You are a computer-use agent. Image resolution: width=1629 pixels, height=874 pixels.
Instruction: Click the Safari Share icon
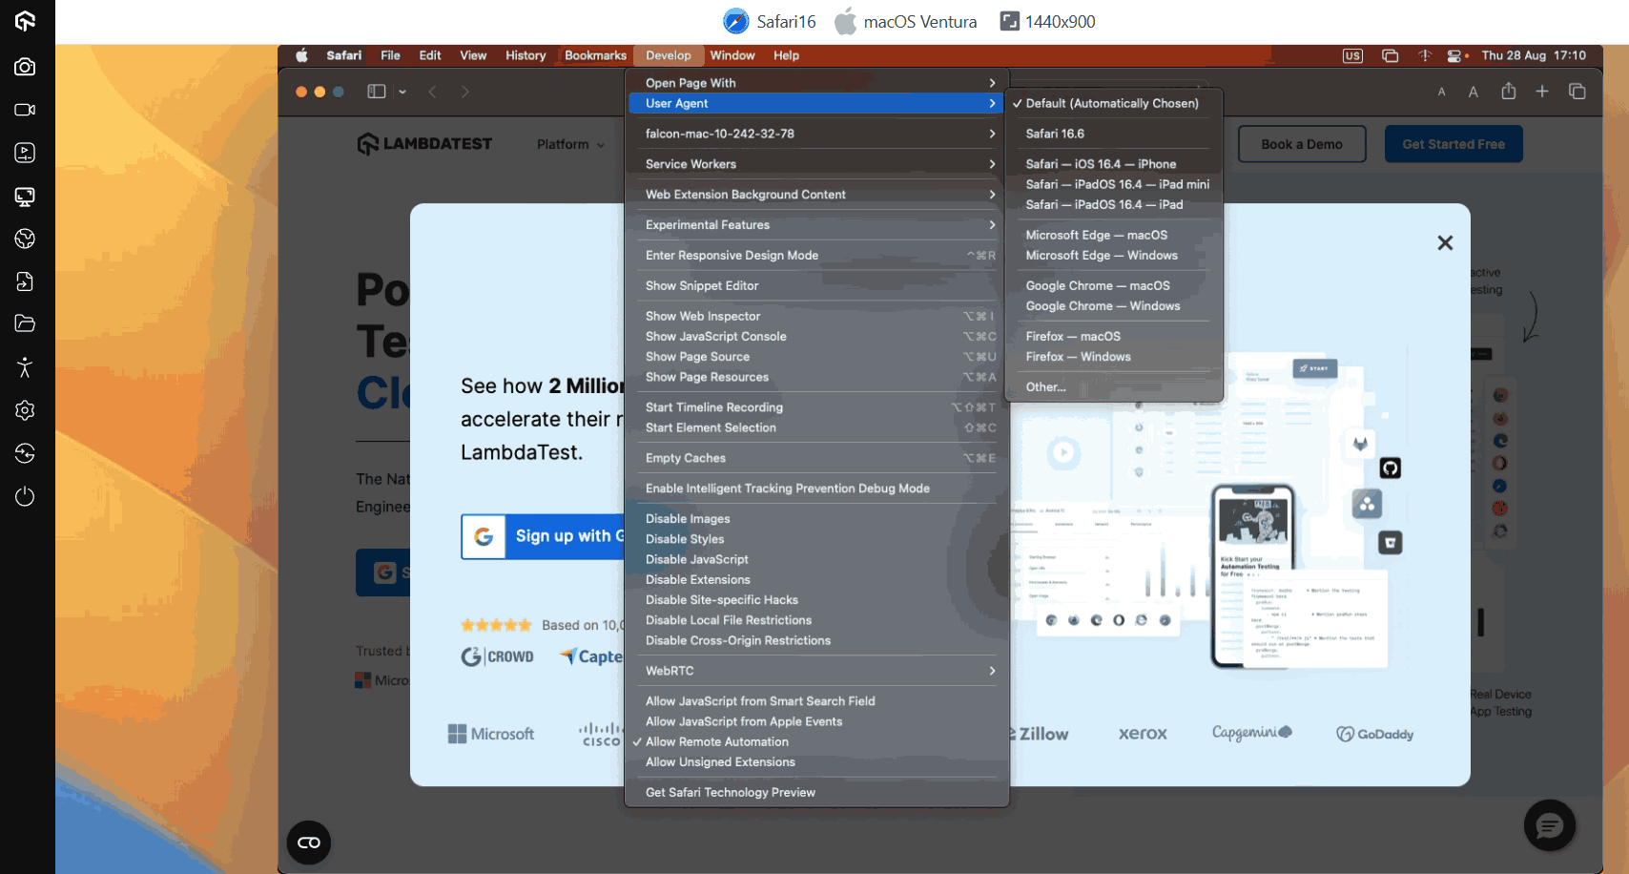(x=1508, y=91)
